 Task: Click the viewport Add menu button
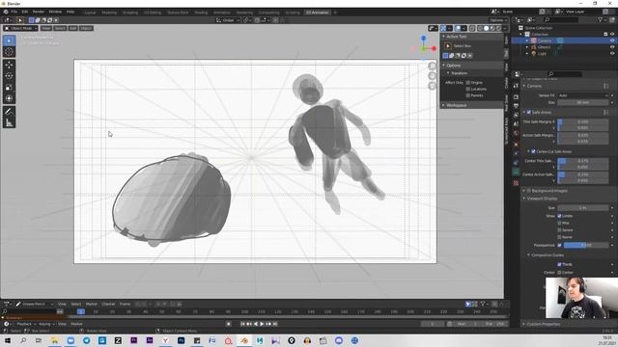click(x=73, y=28)
